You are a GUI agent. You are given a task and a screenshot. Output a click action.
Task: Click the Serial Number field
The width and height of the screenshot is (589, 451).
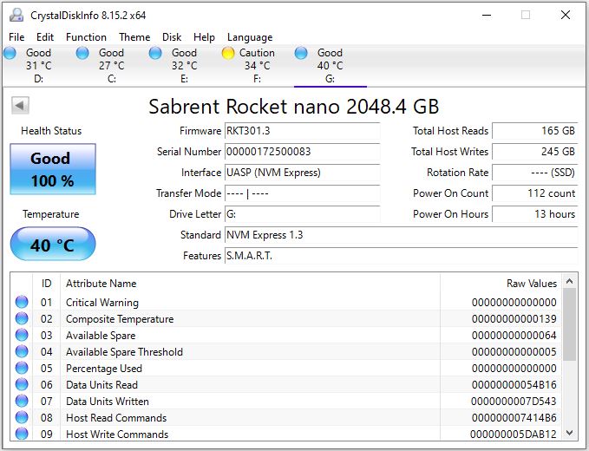[x=302, y=152]
